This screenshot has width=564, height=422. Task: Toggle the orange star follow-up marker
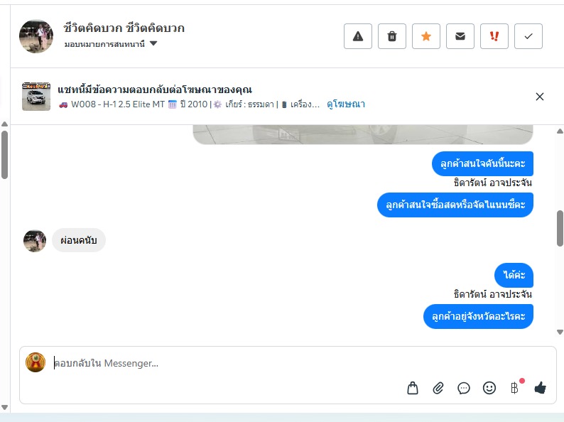click(426, 36)
